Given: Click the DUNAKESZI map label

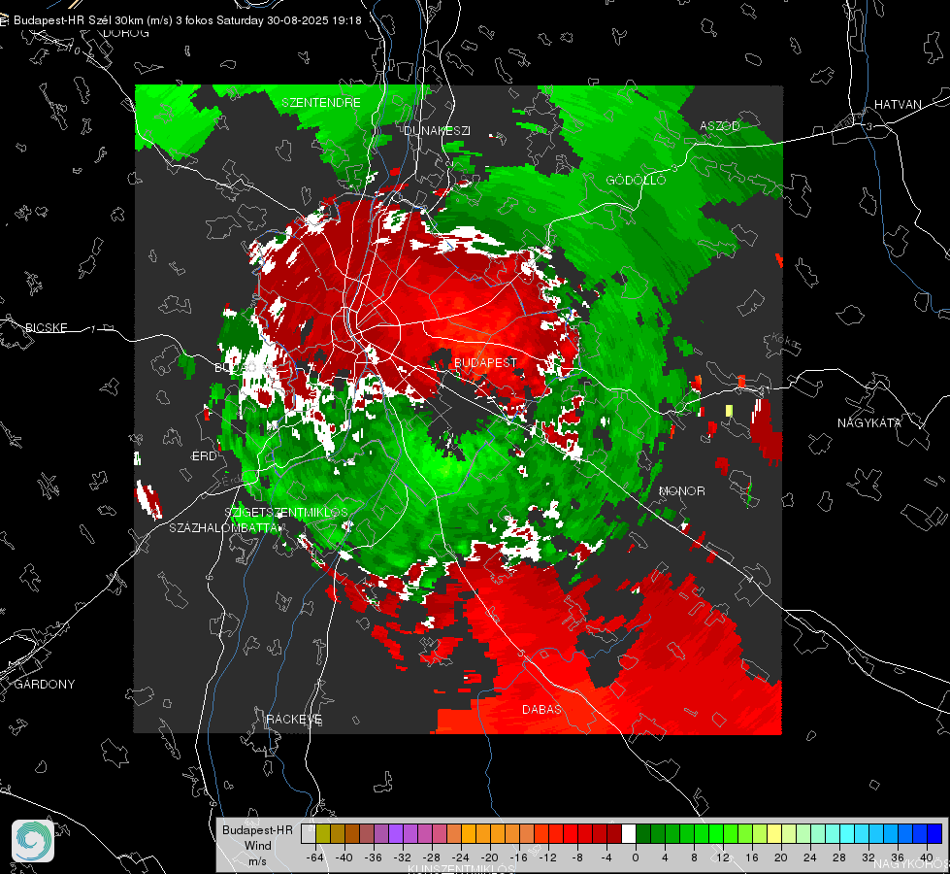Looking at the screenshot, I should pos(437,130).
